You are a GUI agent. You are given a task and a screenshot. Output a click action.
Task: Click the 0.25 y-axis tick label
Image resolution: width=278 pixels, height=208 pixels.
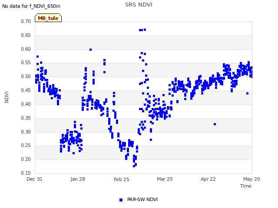[26, 145]
